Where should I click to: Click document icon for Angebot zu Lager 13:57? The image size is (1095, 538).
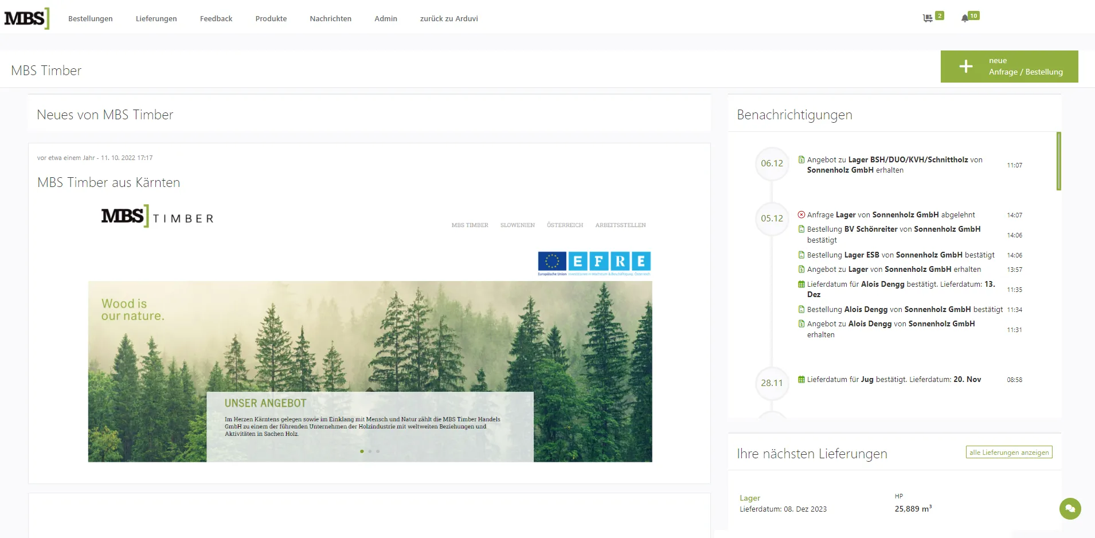[x=801, y=270]
